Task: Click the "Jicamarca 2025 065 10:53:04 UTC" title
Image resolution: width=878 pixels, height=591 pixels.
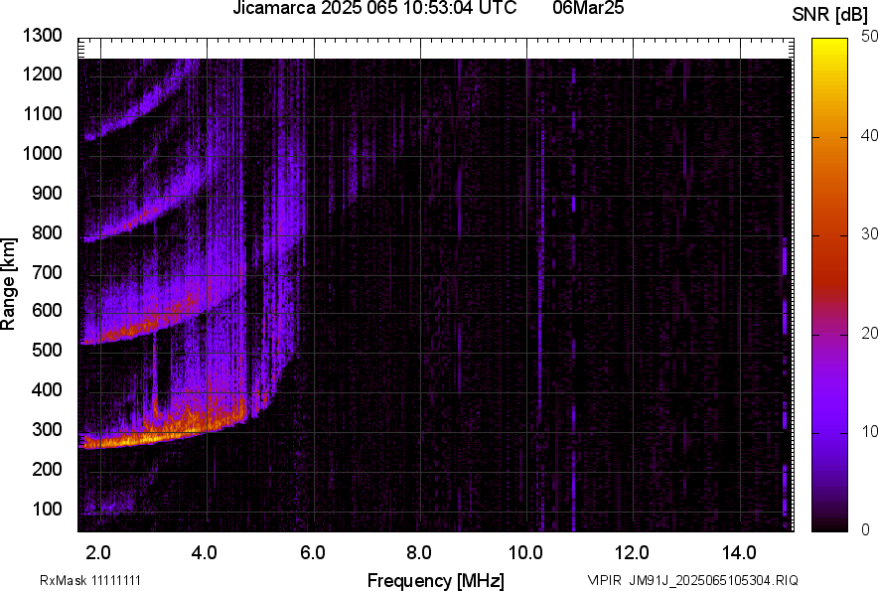Action: 374,9
